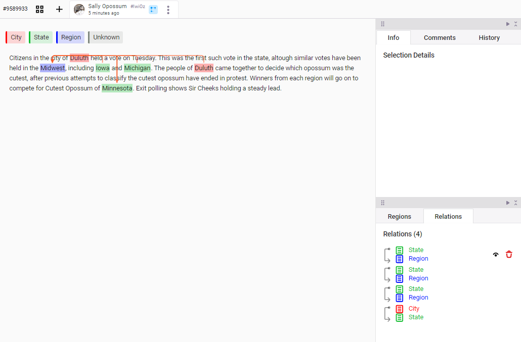Select the highlighted Minnesota text span

coord(117,88)
